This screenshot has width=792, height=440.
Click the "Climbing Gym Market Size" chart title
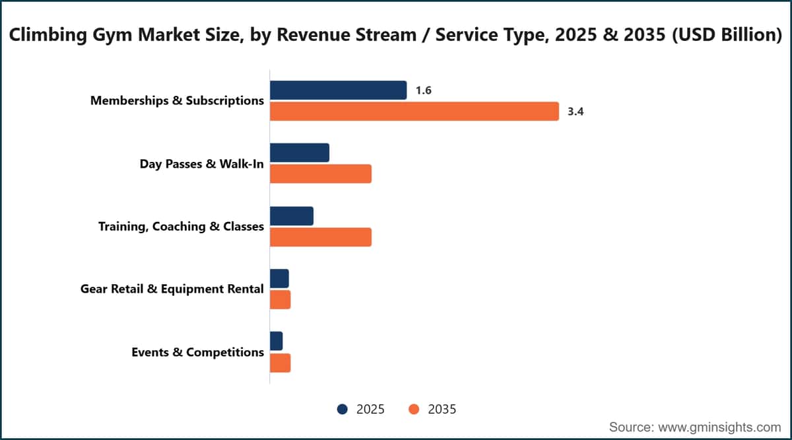tap(396, 34)
